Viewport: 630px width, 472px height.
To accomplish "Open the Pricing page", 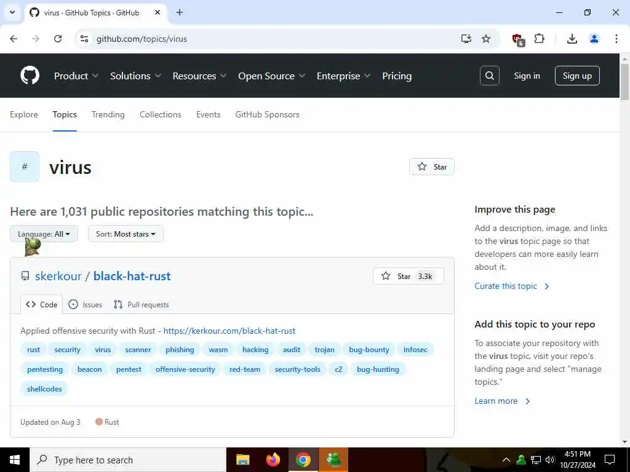I will [397, 76].
